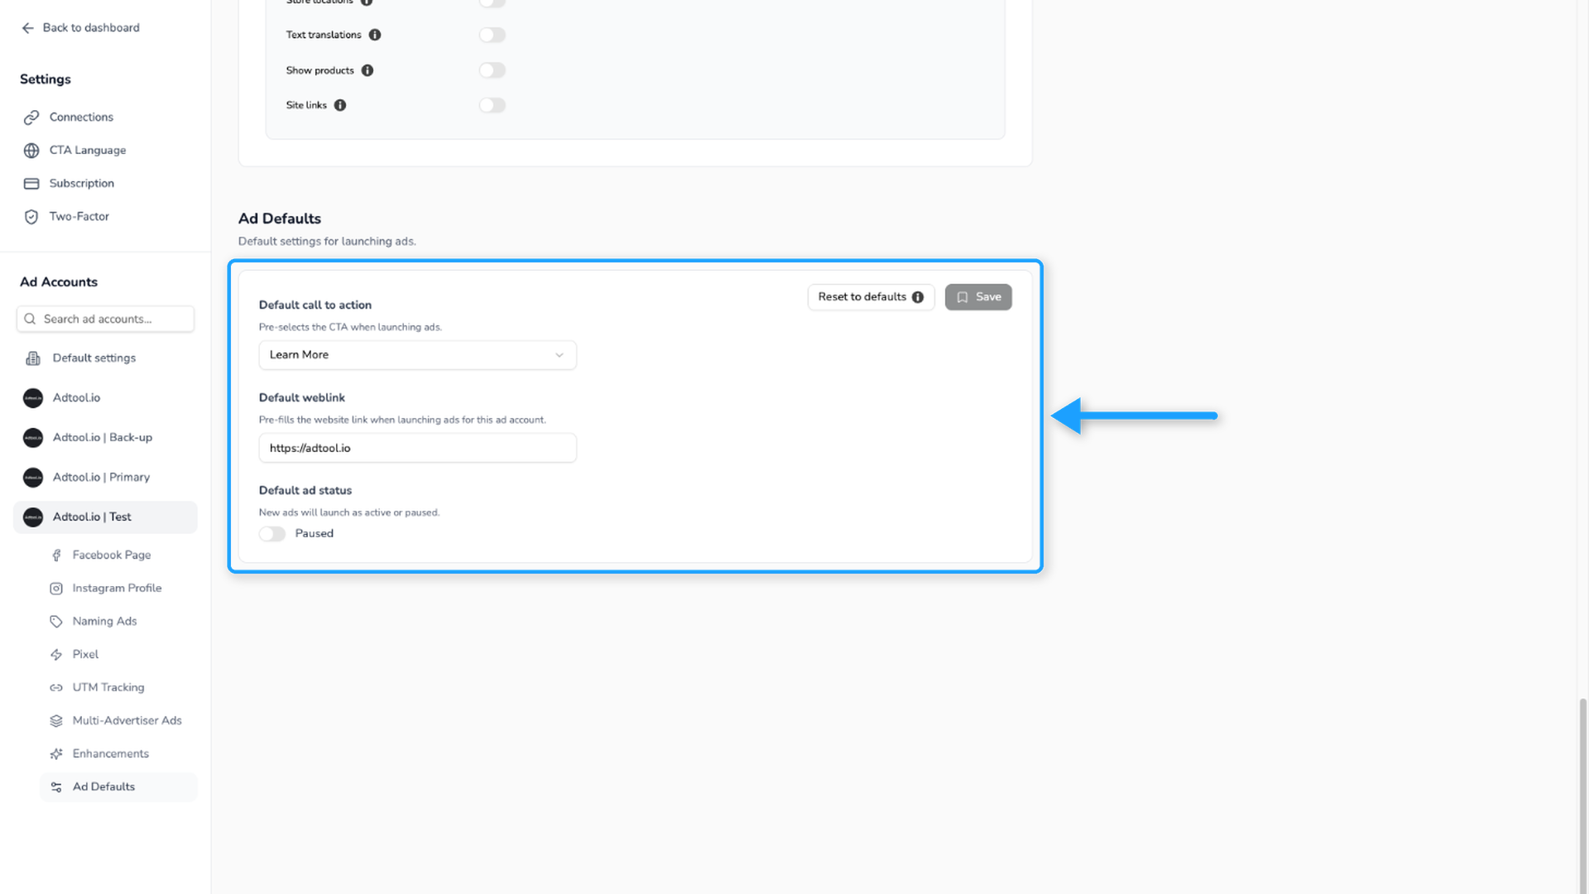Click the Facebook Page icon
The height and width of the screenshot is (894, 1589).
click(56, 555)
